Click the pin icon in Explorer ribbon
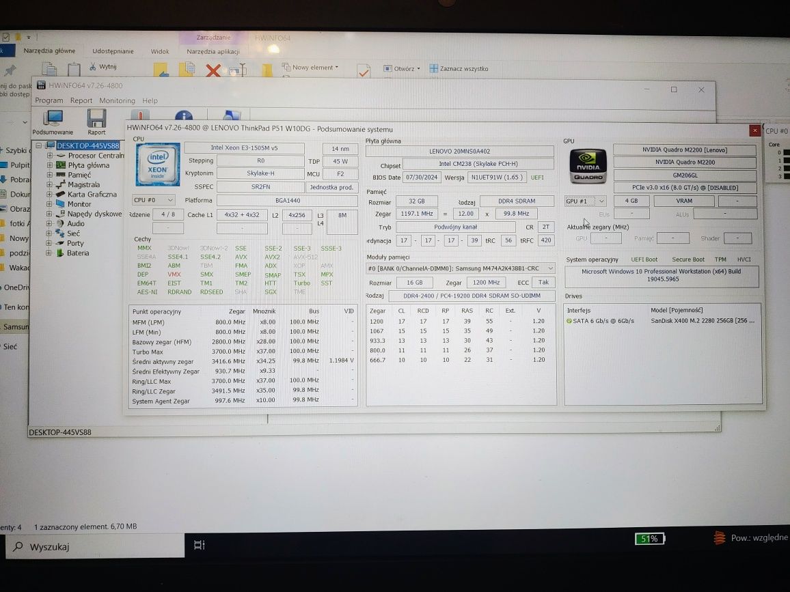This screenshot has width=790, height=592. click(x=10, y=70)
